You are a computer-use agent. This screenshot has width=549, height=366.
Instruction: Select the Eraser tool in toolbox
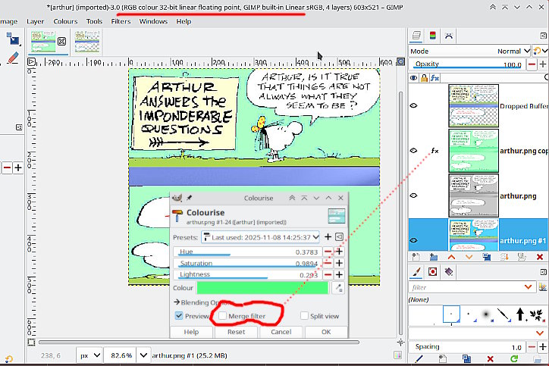(13, 58)
